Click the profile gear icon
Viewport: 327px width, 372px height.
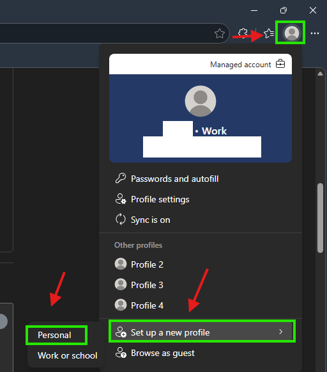pyautogui.click(x=121, y=199)
